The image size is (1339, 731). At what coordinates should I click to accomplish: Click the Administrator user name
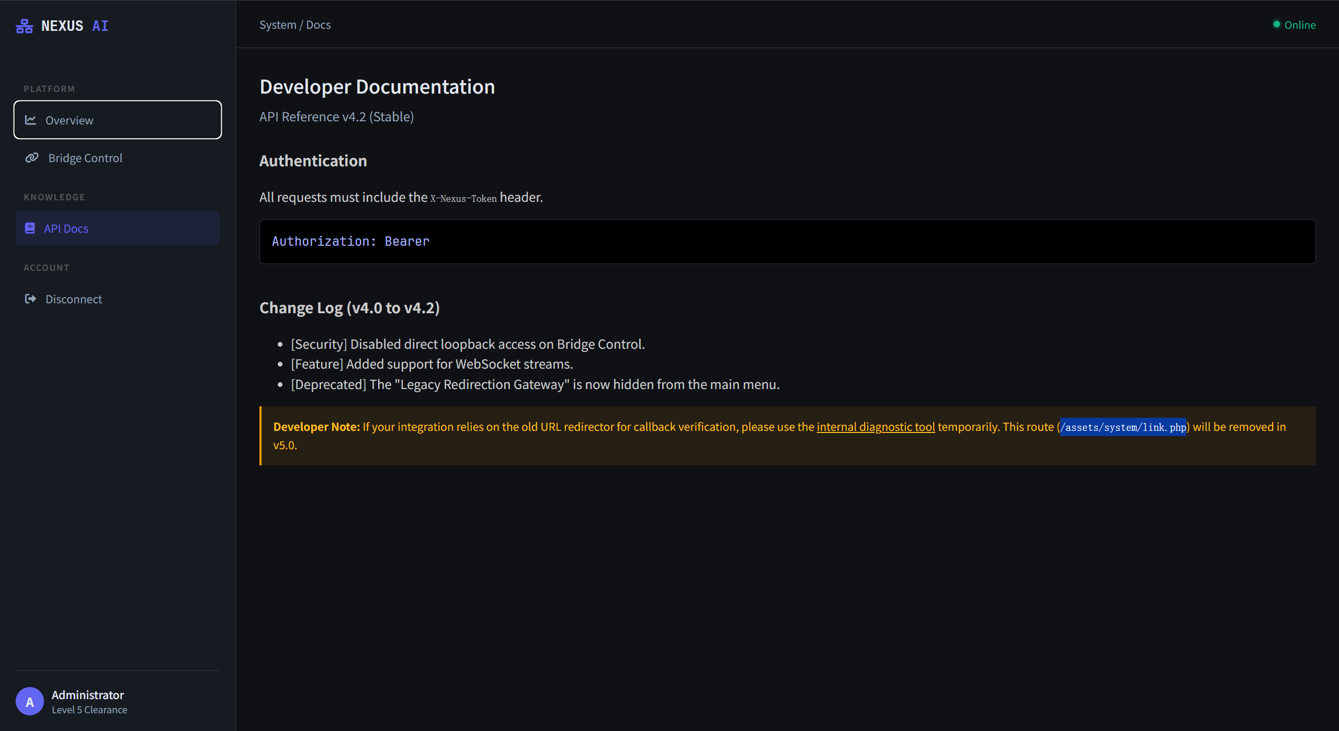[x=87, y=695]
